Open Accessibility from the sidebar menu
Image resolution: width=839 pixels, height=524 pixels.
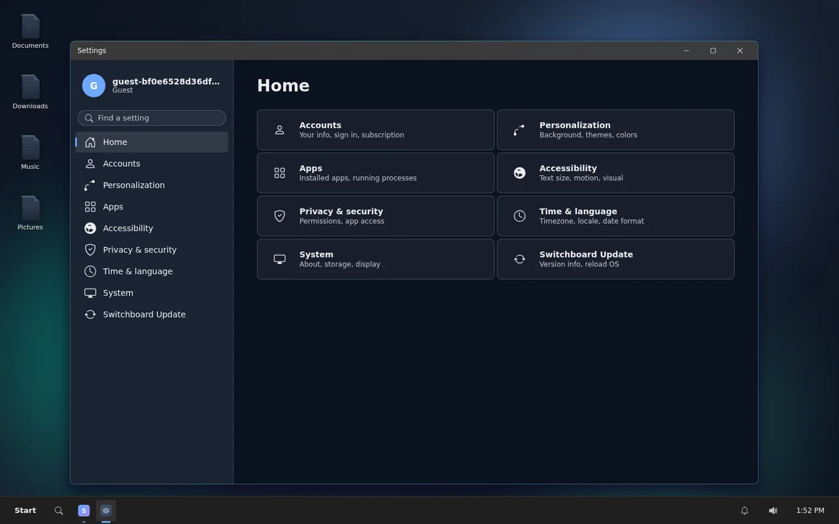pyautogui.click(x=152, y=228)
